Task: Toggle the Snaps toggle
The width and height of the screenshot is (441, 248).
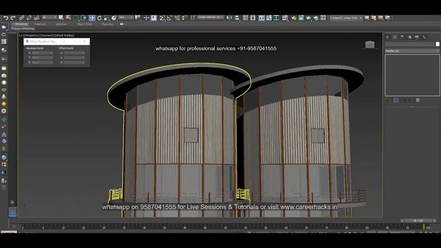Action: 162,18
